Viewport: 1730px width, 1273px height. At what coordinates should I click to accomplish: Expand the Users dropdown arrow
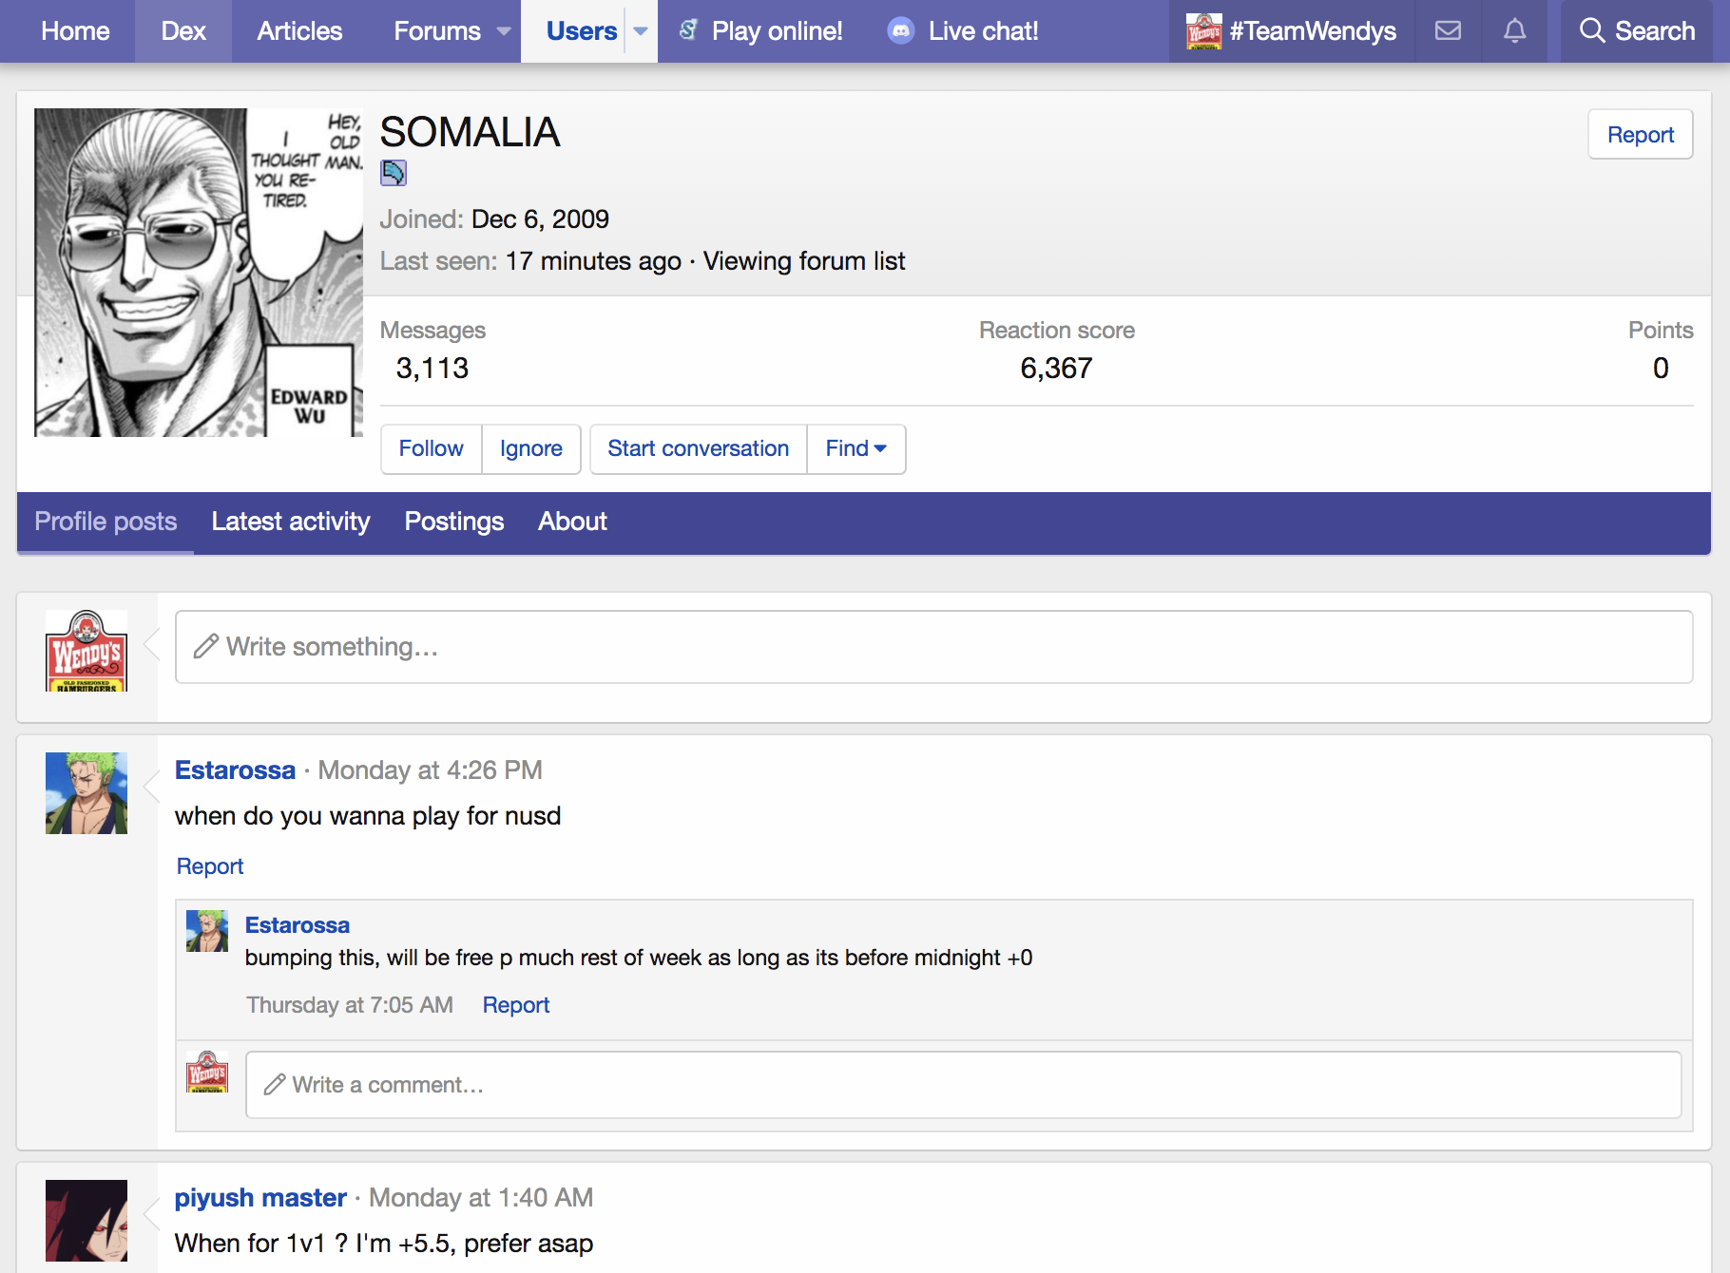(x=641, y=31)
